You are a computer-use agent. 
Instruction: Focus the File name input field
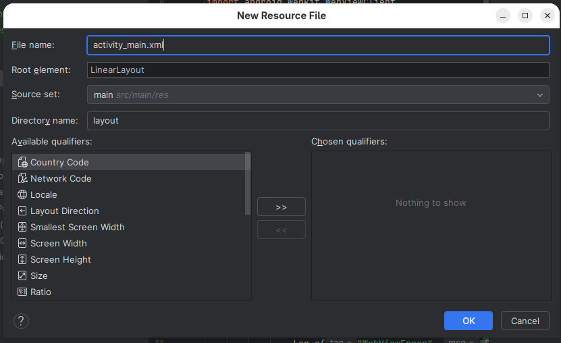318,45
